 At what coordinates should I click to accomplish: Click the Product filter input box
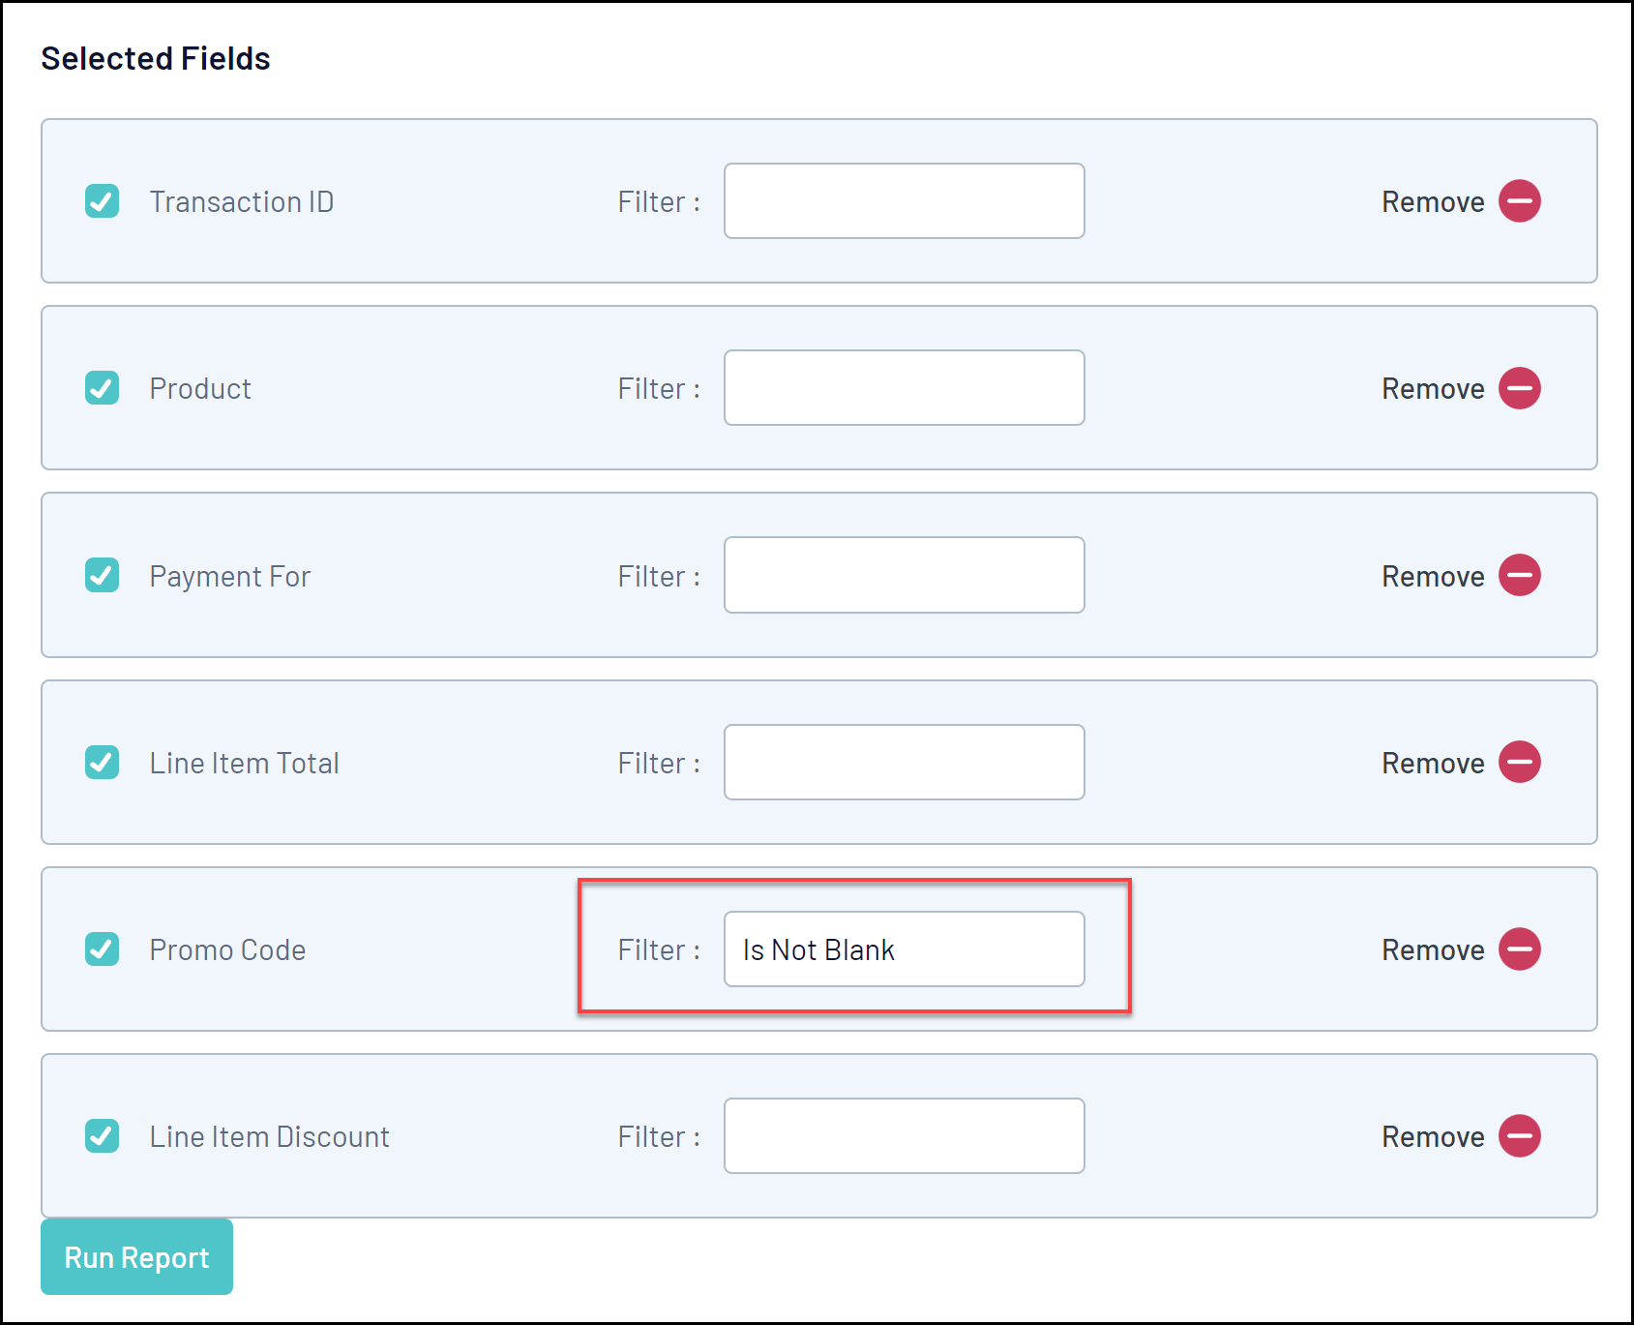[x=904, y=388]
